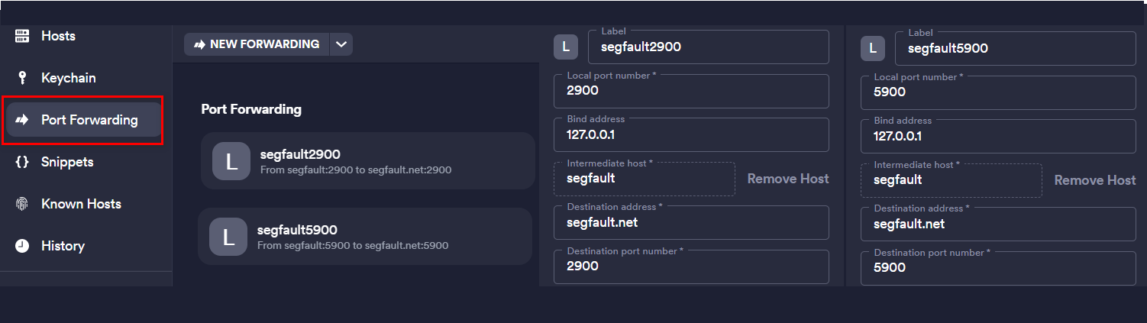Image resolution: width=1147 pixels, height=323 pixels.
Task: Click the NEW FORWARDING button
Action: click(x=257, y=44)
